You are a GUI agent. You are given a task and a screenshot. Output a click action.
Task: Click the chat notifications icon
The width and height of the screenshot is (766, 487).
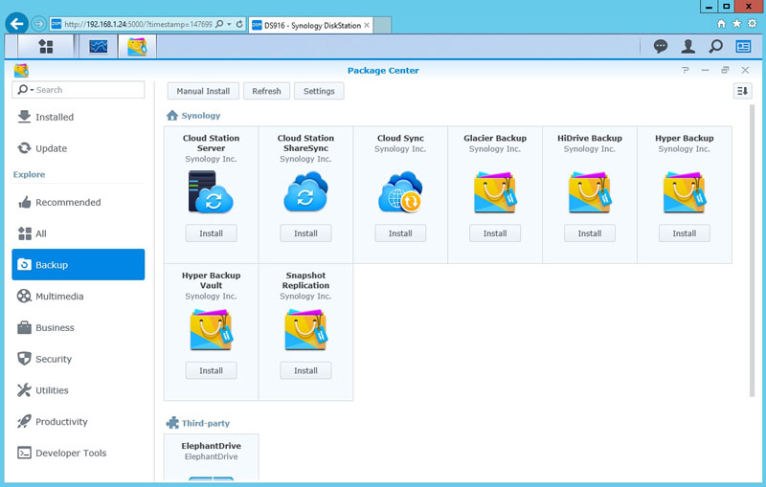pos(661,46)
